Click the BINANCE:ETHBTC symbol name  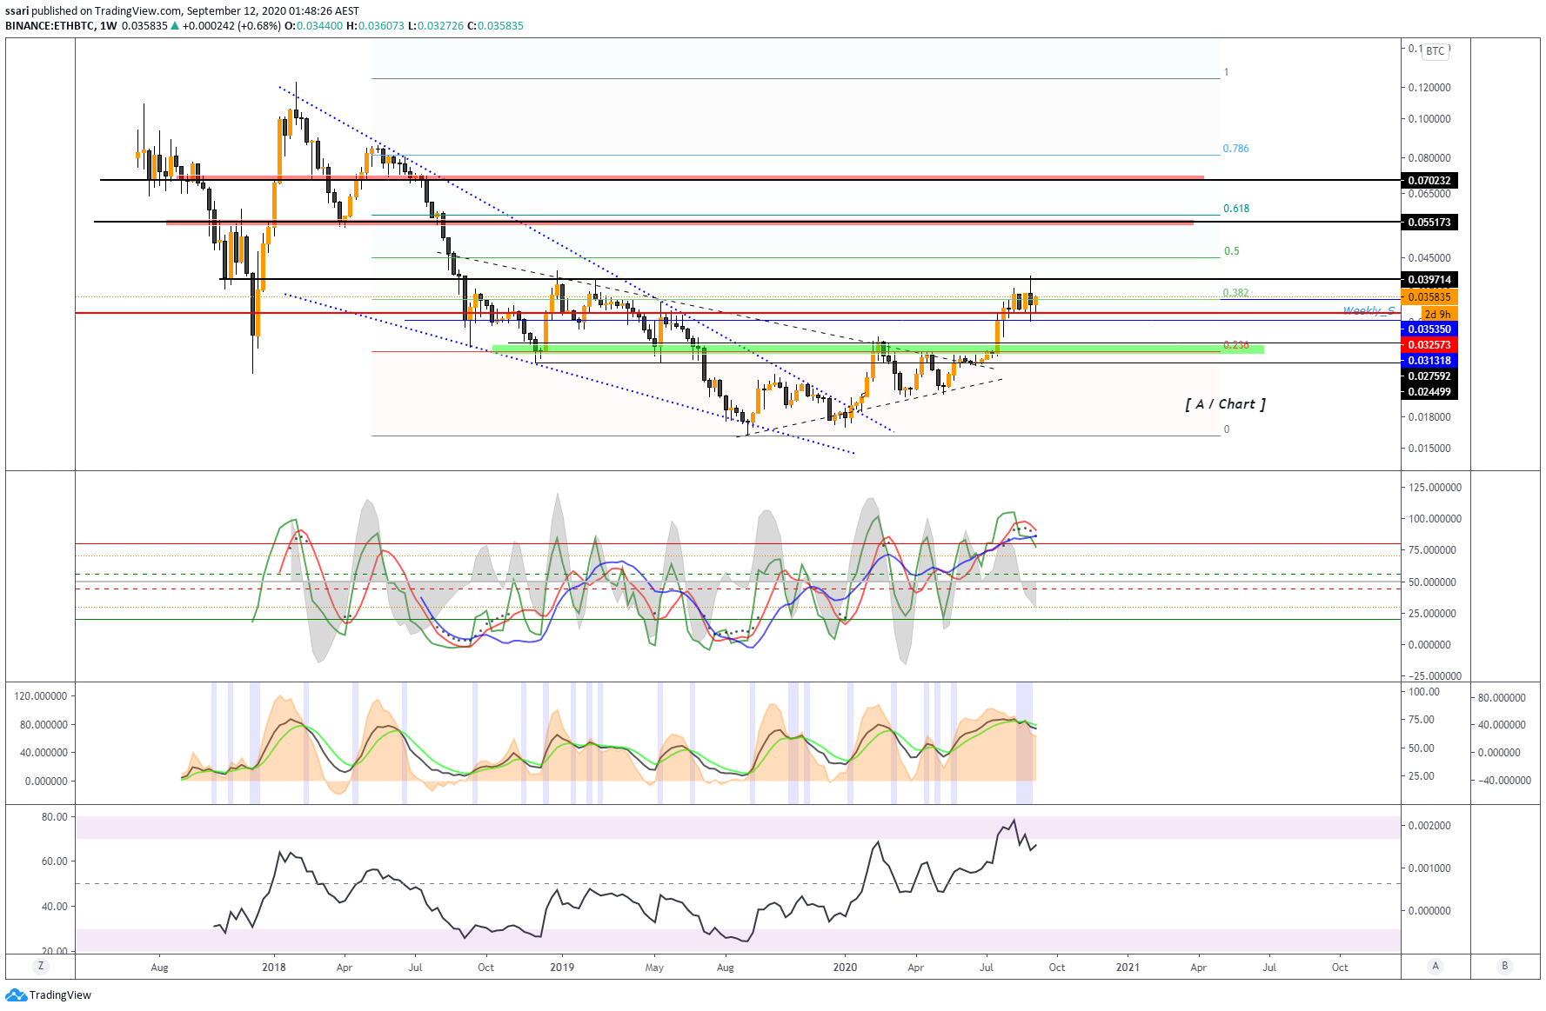coord(50,26)
